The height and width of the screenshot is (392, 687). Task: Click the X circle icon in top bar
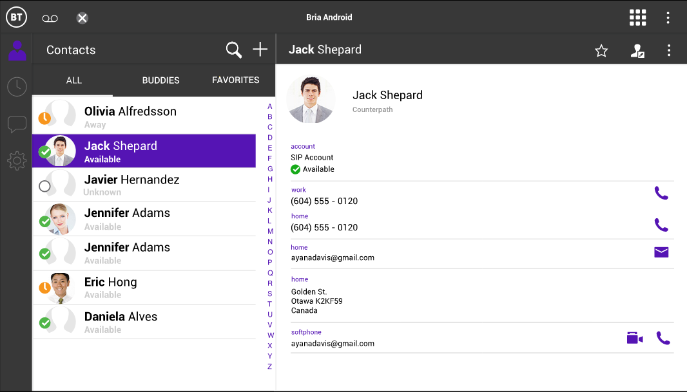82,18
